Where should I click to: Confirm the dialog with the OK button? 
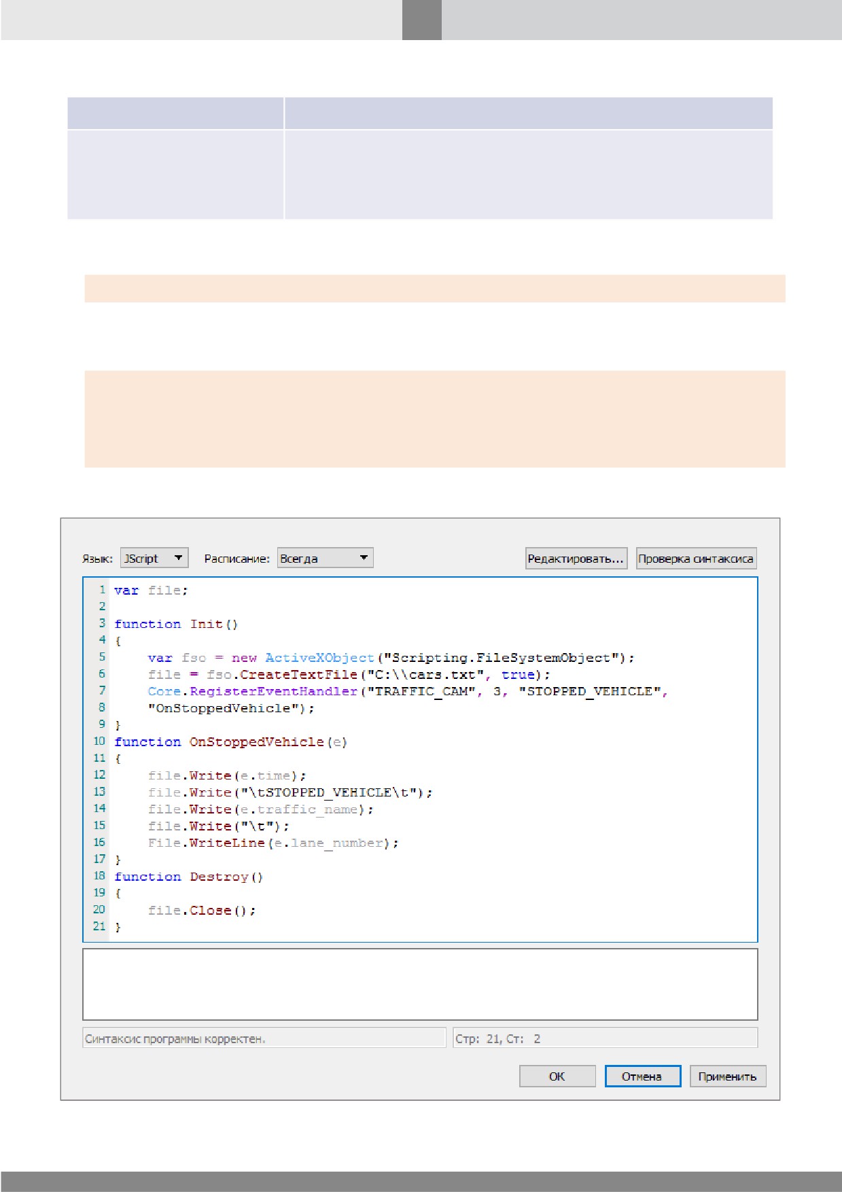(557, 1076)
